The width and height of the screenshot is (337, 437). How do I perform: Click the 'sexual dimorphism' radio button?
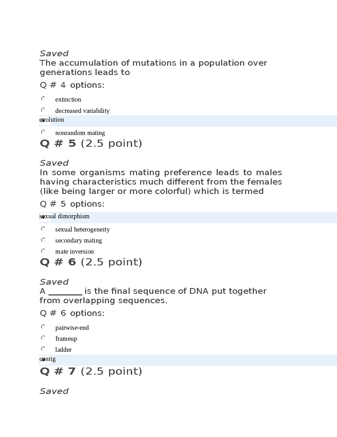click(x=43, y=217)
